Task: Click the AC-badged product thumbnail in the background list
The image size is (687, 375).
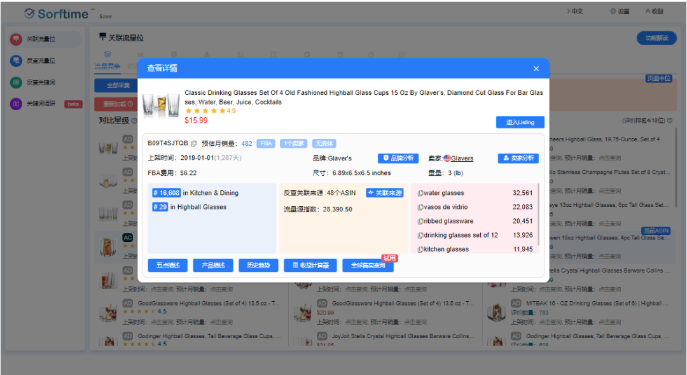Action: coord(108,246)
